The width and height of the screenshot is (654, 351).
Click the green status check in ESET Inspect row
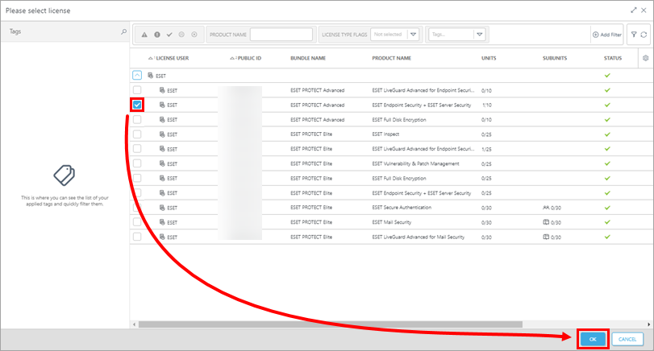point(607,134)
